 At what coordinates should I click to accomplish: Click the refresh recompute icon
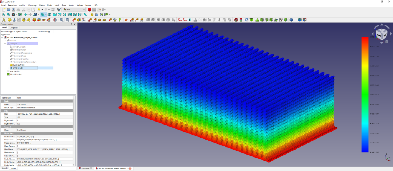(x=53, y=9)
